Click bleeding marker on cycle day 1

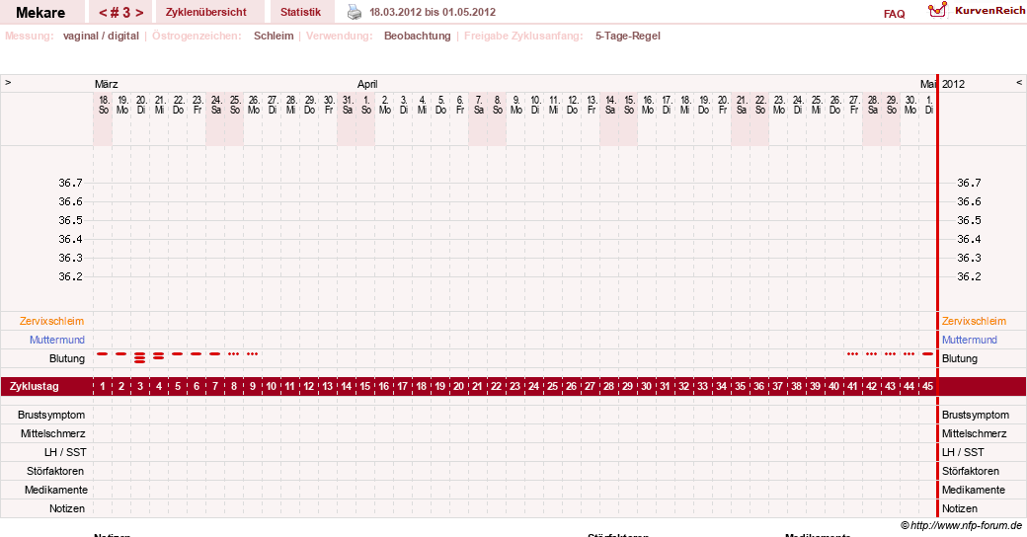[x=102, y=353]
